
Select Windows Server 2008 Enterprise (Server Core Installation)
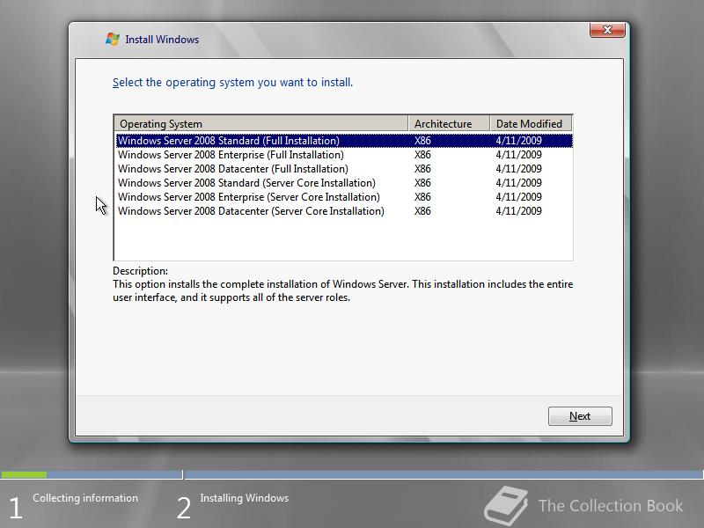344,197
